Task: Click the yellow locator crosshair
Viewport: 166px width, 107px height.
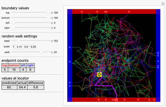Action: coord(99,75)
